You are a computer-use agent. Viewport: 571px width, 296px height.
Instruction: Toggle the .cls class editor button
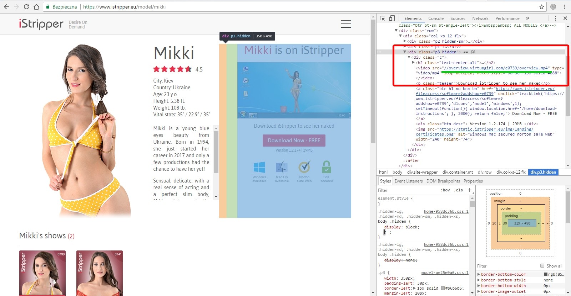pyautogui.click(x=459, y=190)
